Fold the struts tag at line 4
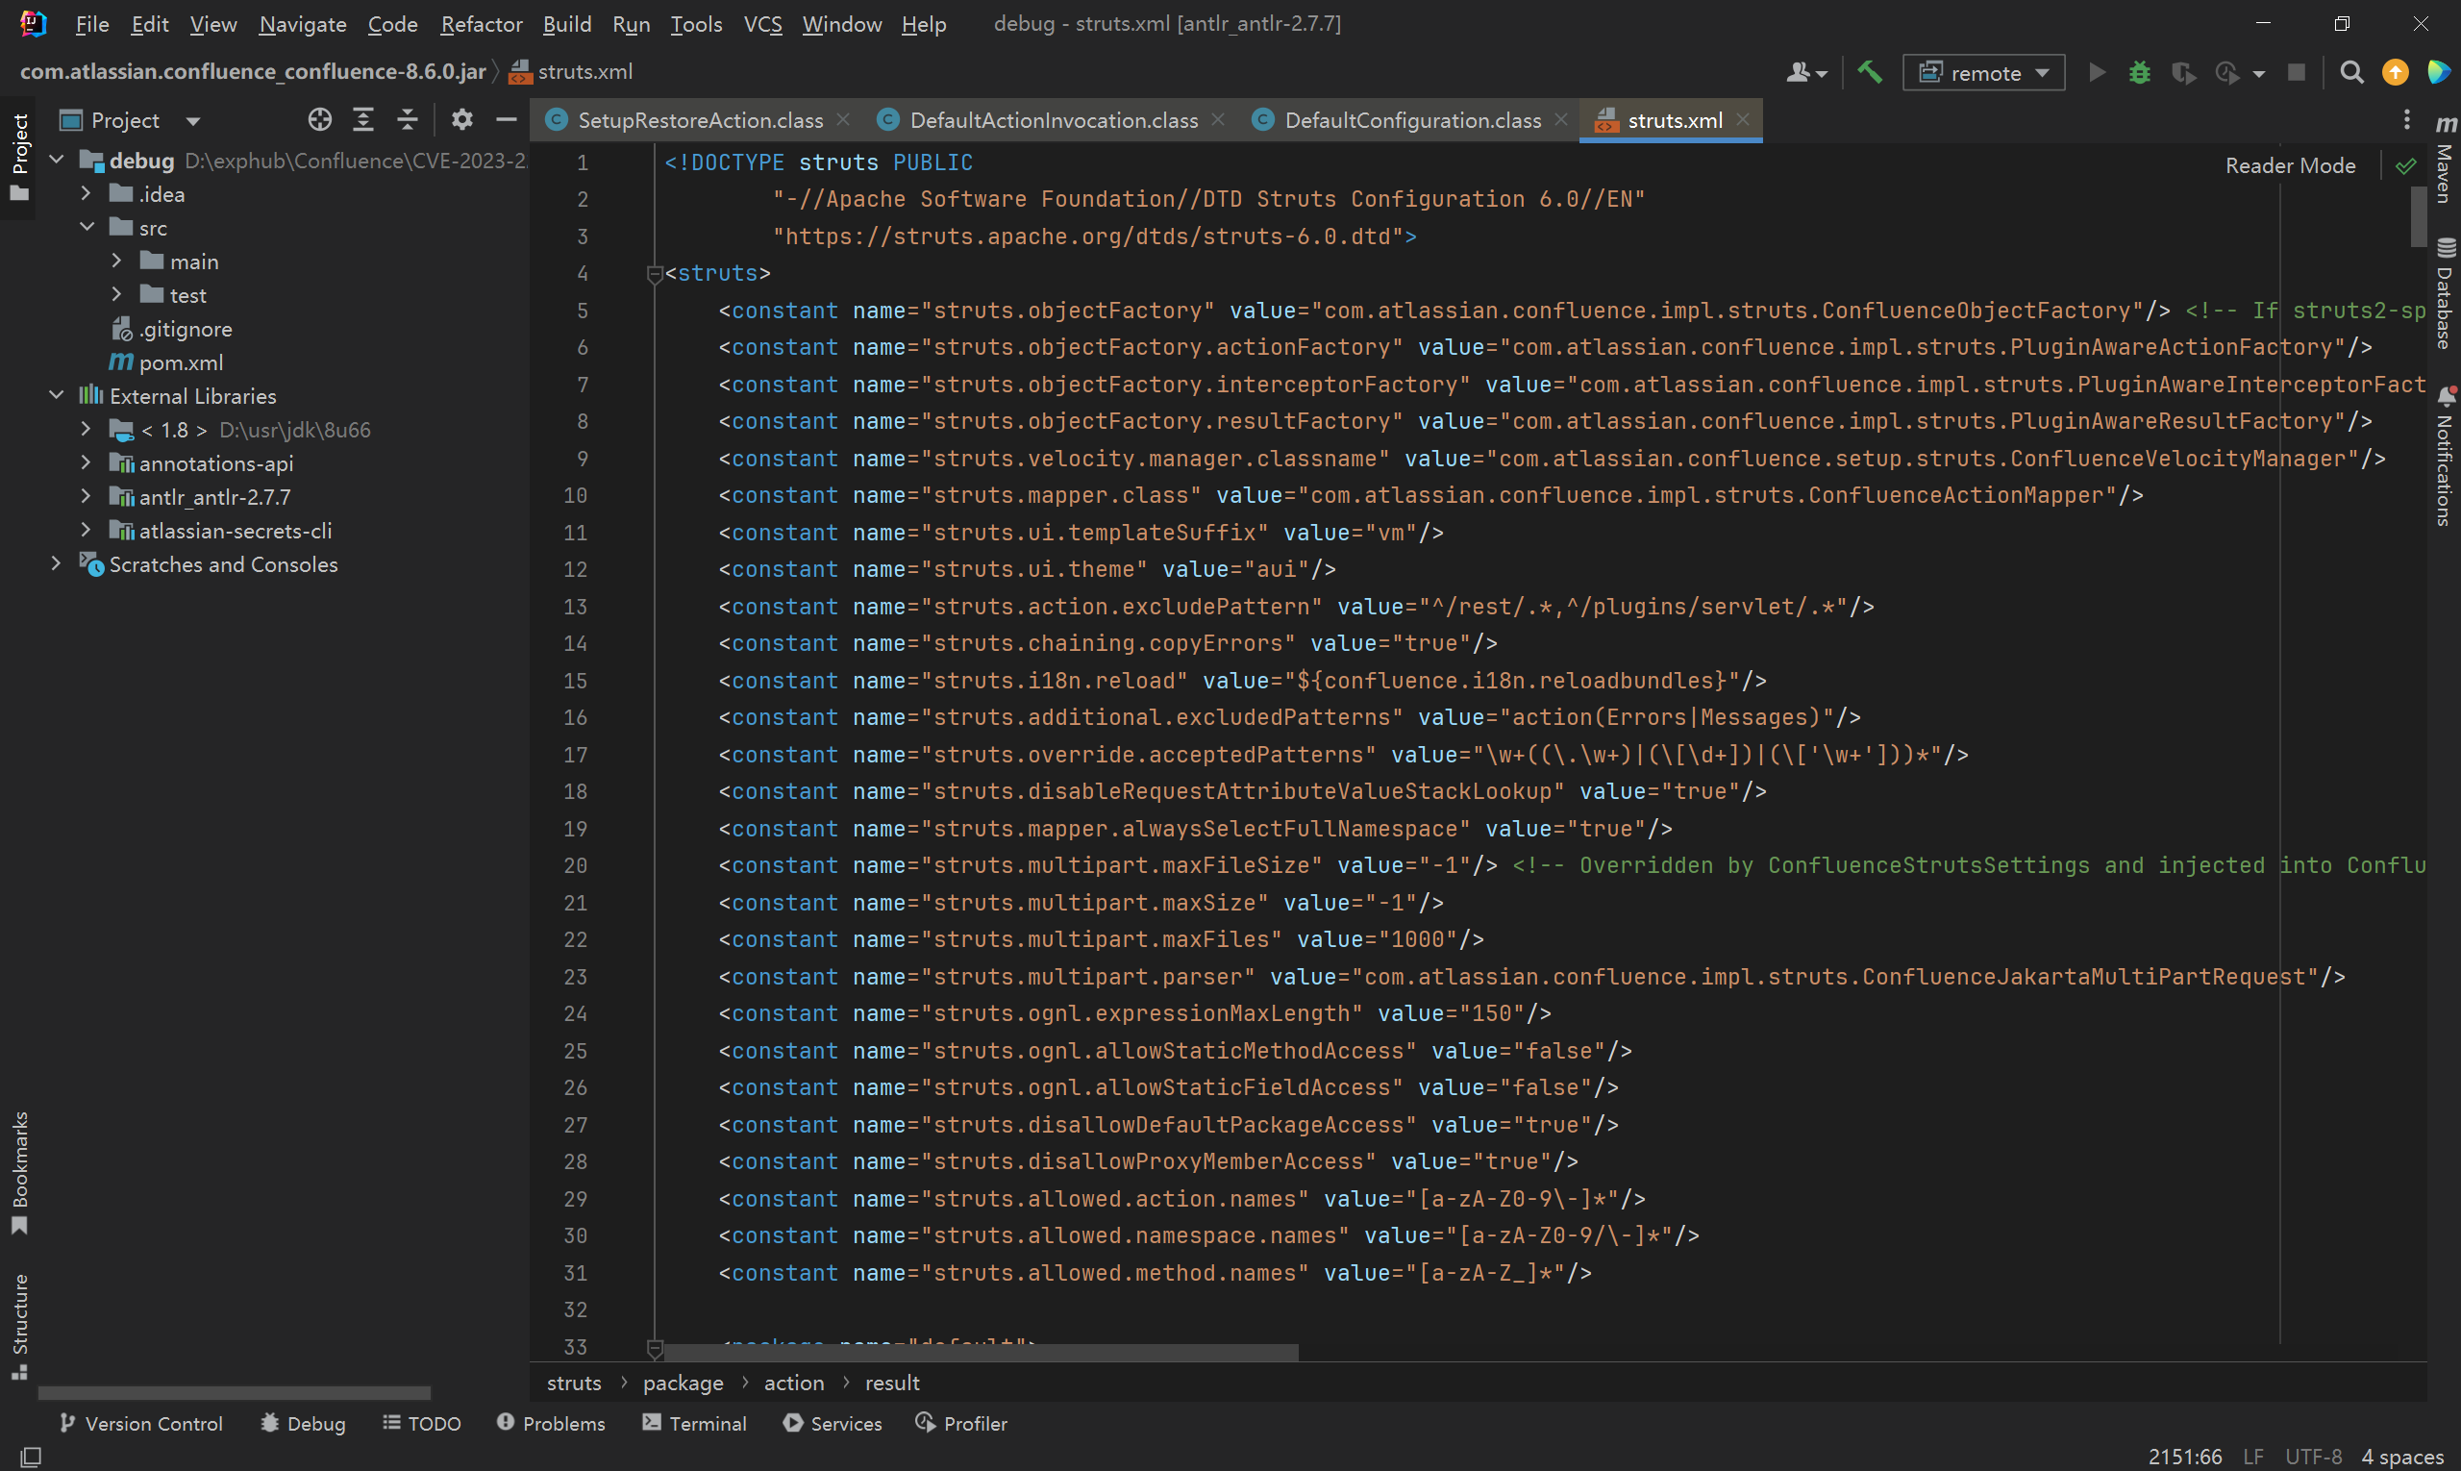This screenshot has width=2461, height=1471. coord(654,275)
